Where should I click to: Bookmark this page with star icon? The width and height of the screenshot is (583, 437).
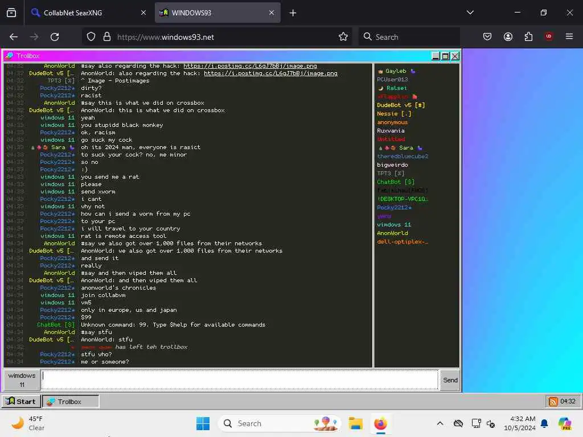[x=343, y=37]
